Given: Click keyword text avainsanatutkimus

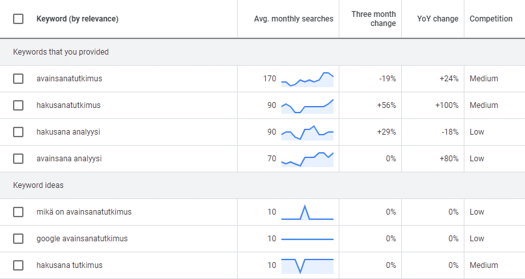Looking at the screenshot, I should pos(69,79).
